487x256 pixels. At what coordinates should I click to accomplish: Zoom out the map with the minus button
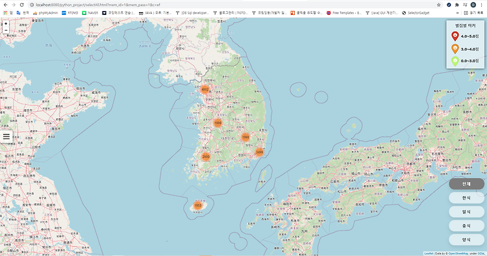[x=6, y=30]
